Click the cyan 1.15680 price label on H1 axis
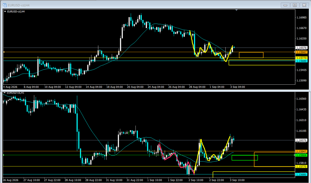Viewport: 311px width, 183px height. (x=301, y=174)
